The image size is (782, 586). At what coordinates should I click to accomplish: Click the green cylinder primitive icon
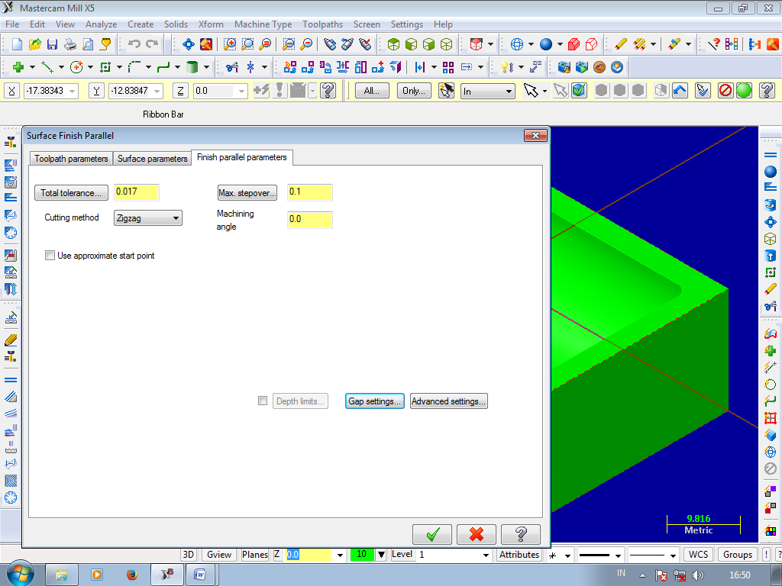point(192,67)
